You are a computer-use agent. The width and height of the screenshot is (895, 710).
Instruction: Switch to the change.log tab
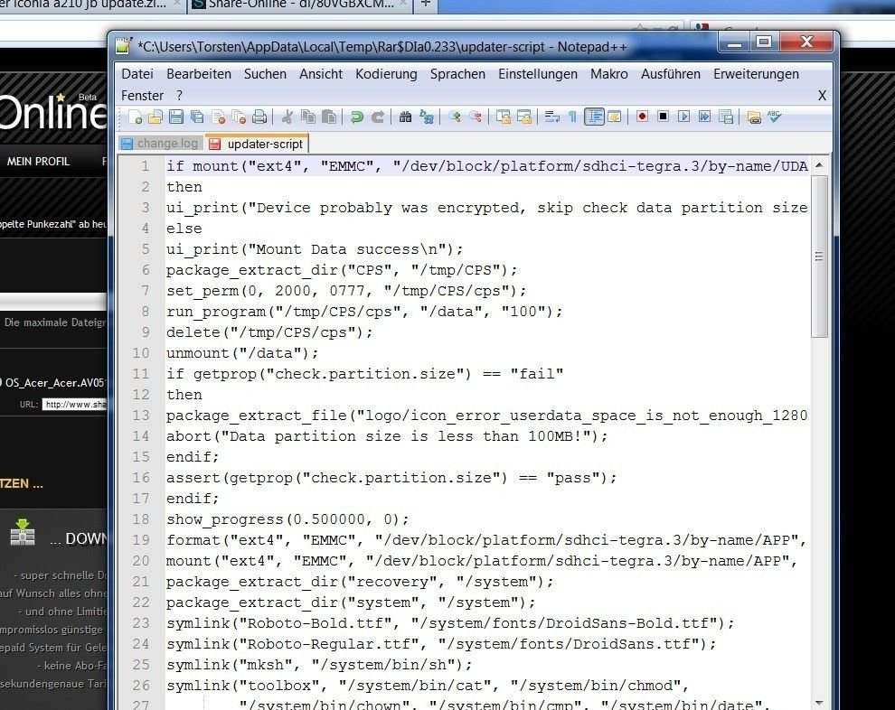click(x=160, y=144)
